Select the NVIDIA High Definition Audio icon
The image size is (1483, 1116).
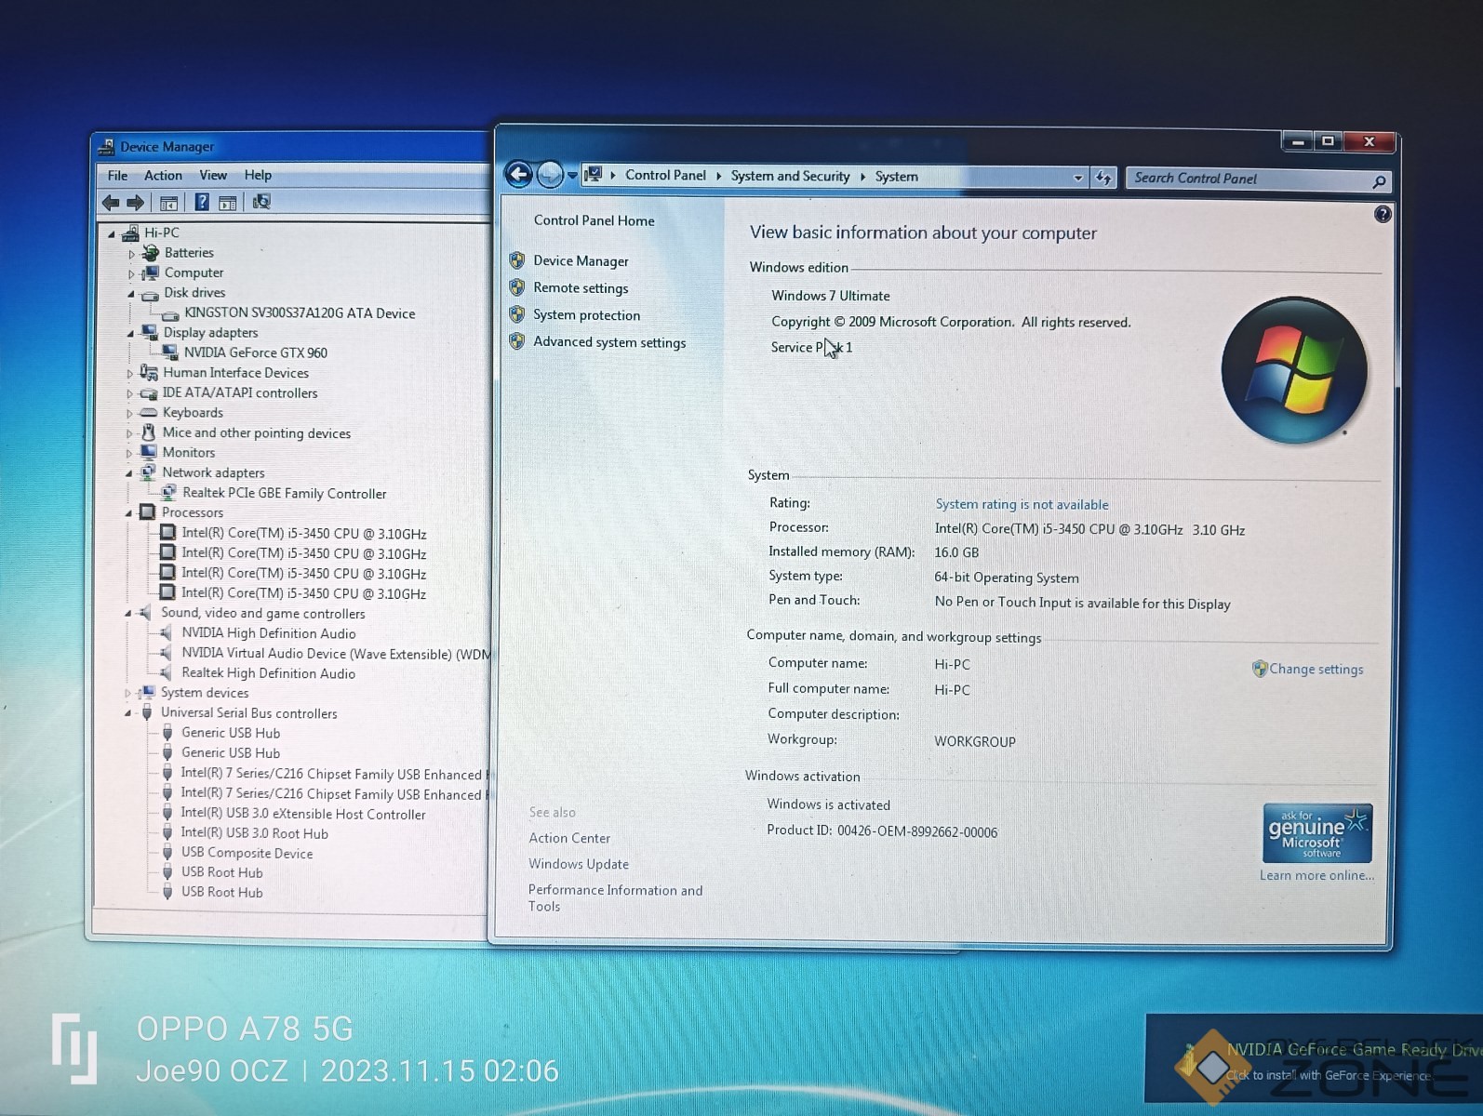(166, 633)
